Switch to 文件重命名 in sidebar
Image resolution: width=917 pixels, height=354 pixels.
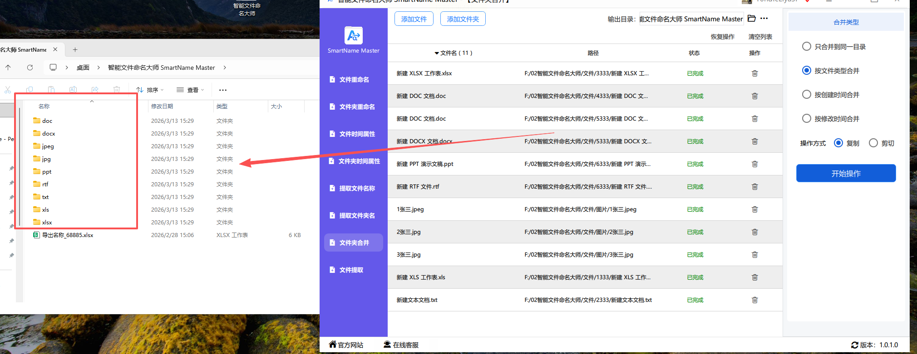click(354, 80)
